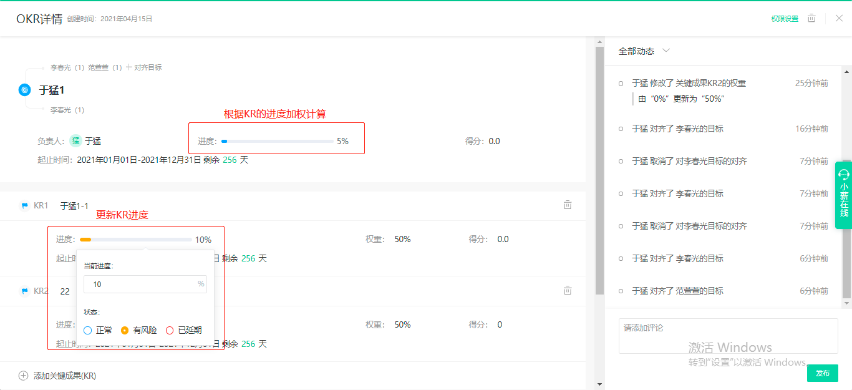The width and height of the screenshot is (852, 390).
Task: Select the 已延期 status radio button
Action: pyautogui.click(x=170, y=330)
